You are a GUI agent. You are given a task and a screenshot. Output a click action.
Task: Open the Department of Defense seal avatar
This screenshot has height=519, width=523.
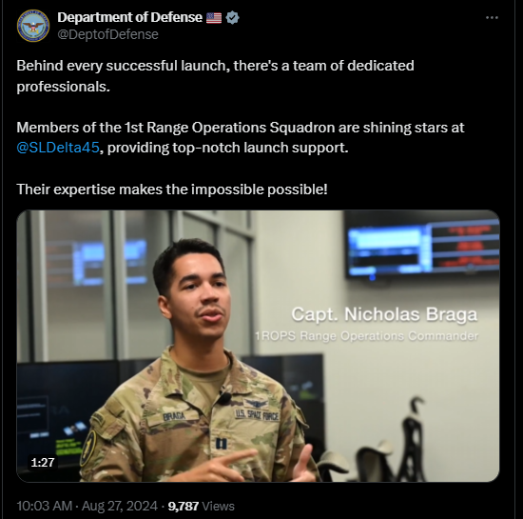pyautogui.click(x=33, y=26)
